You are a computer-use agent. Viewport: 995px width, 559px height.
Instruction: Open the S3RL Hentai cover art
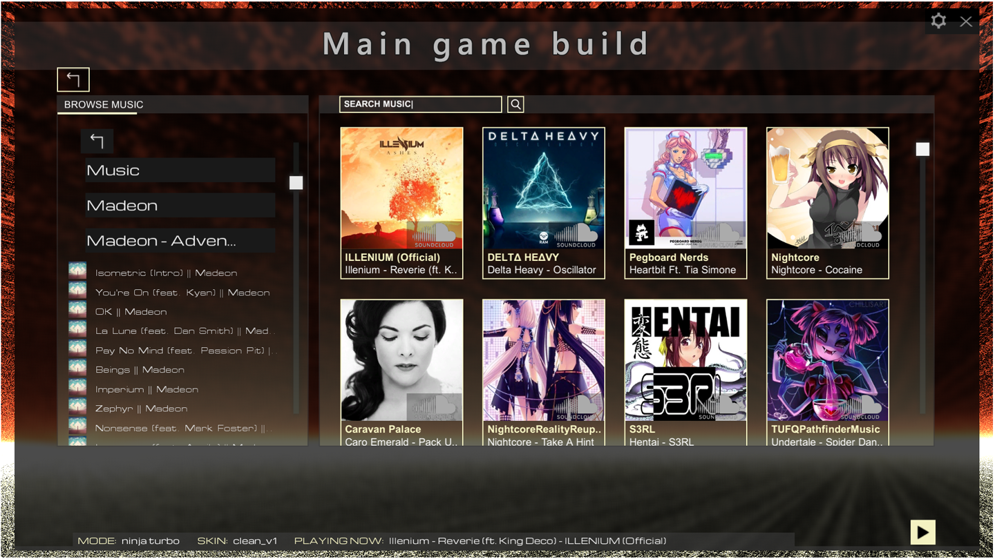pos(685,360)
